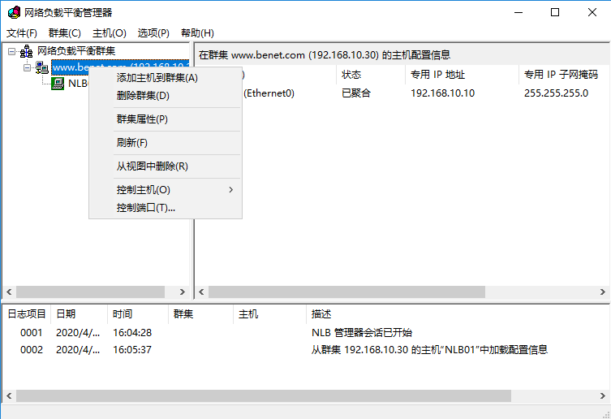Image resolution: width=611 pixels, height=419 pixels.
Task: Close the NLB manager window
Action: (x=592, y=12)
